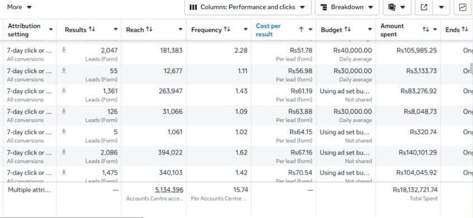Click the total reach 5,134,396
The image size is (473, 218).
click(x=169, y=190)
